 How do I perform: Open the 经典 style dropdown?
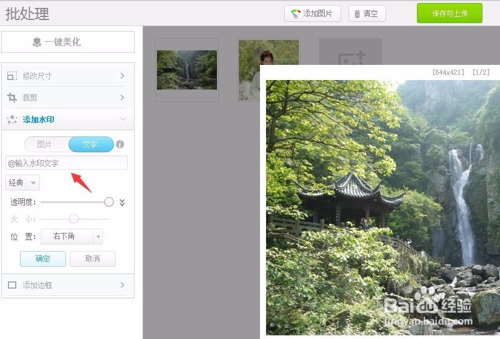[22, 183]
